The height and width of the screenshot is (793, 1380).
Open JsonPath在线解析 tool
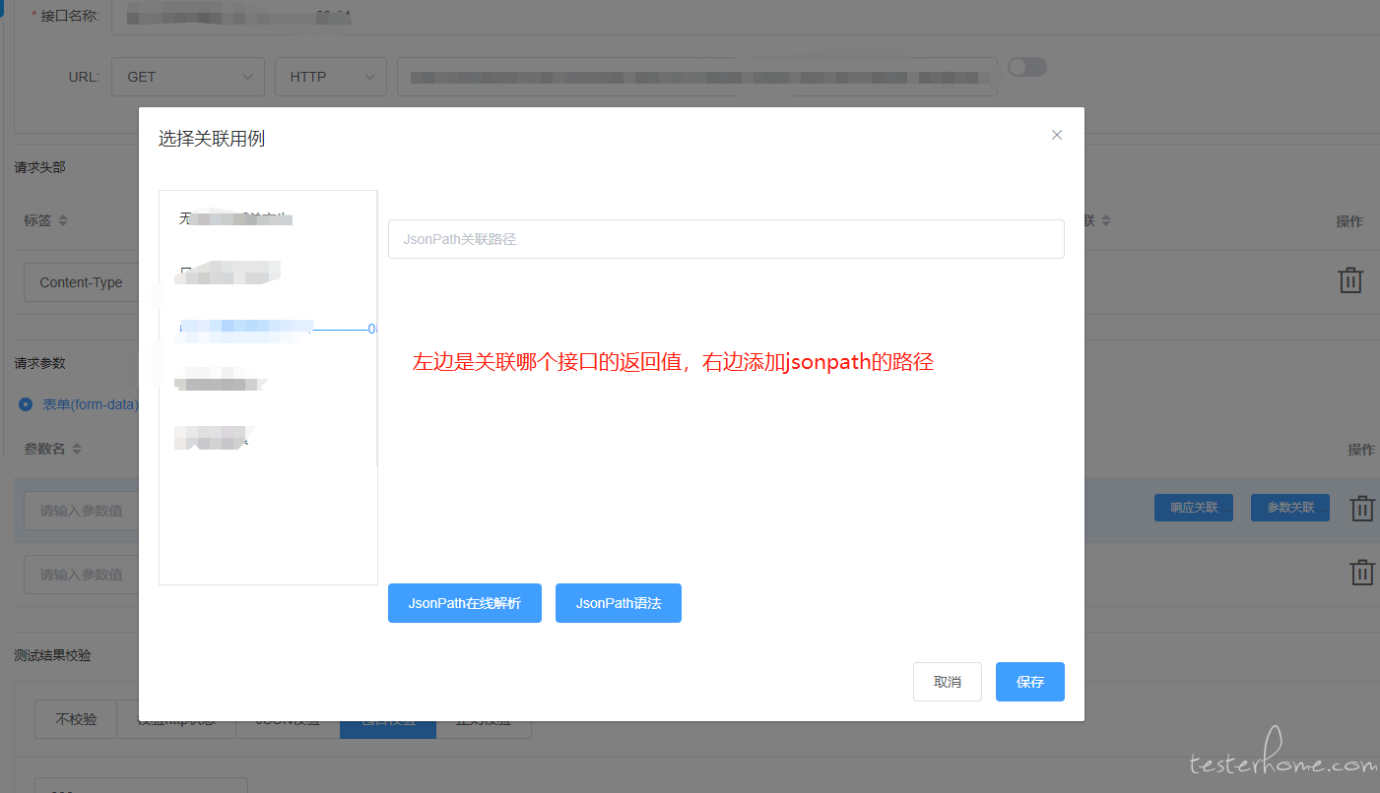[x=465, y=603]
